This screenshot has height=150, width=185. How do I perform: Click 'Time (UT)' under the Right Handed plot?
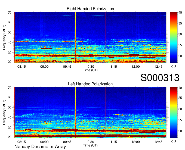(x=90, y=70)
